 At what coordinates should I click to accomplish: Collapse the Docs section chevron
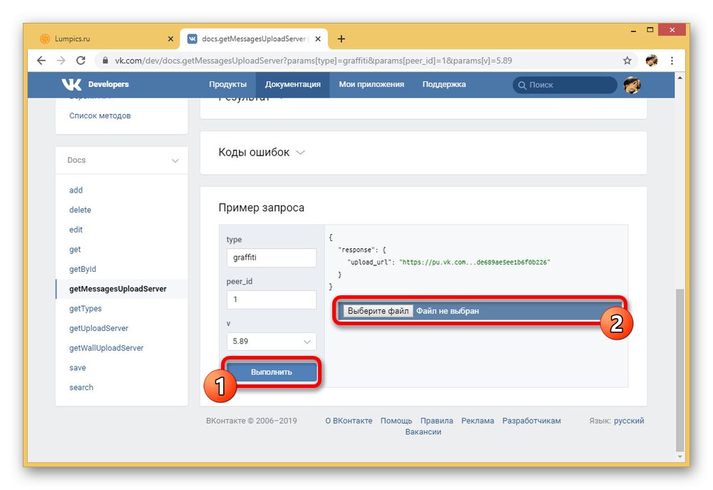click(x=175, y=160)
